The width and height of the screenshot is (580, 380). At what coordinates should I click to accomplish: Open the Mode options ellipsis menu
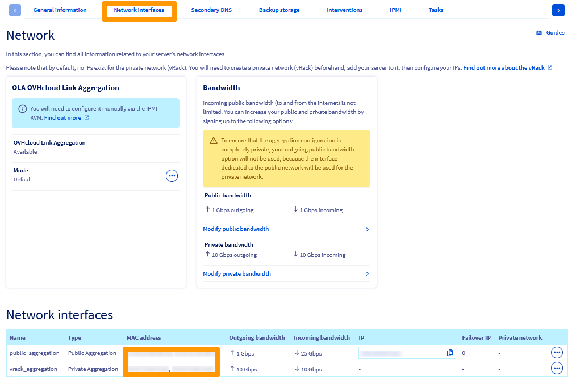[172, 176]
